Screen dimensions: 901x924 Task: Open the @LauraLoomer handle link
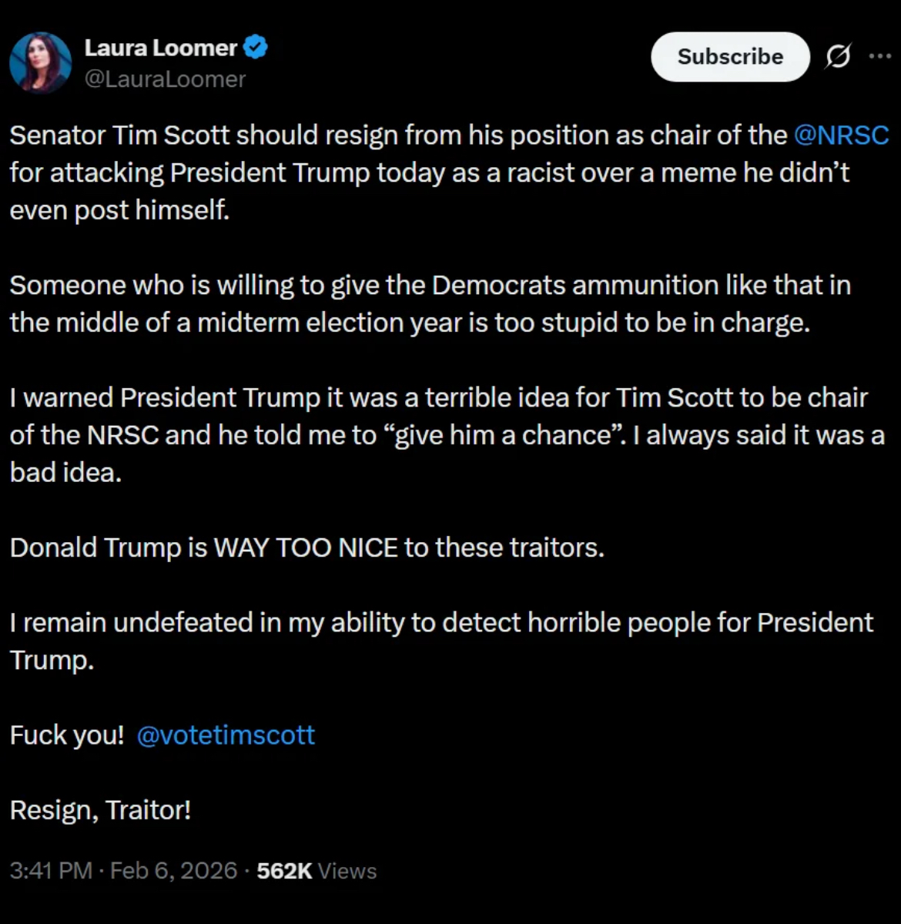[x=165, y=79]
